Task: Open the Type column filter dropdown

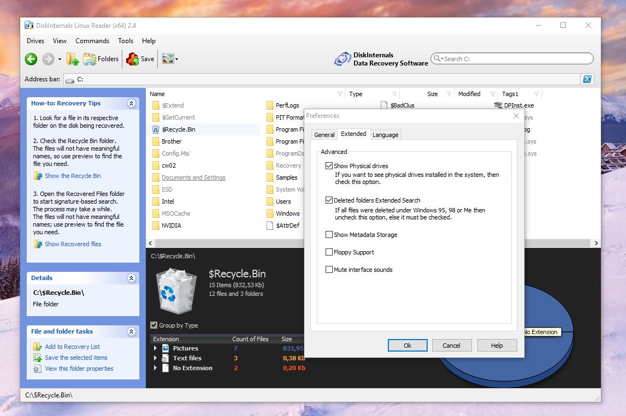Action: coord(394,94)
